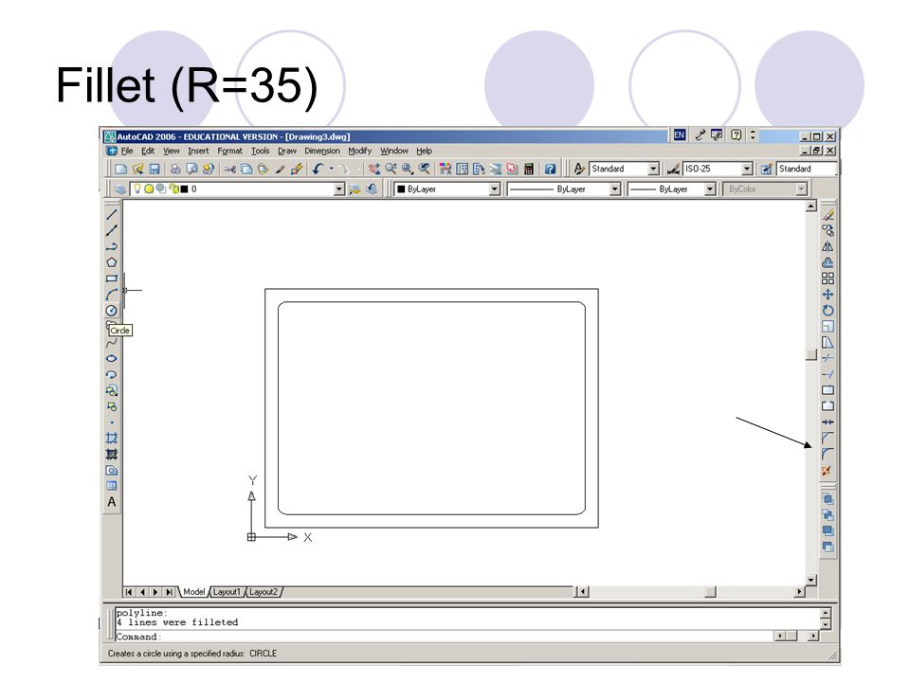910x682 pixels.
Task: Select the Circle tool
Action: (x=112, y=311)
